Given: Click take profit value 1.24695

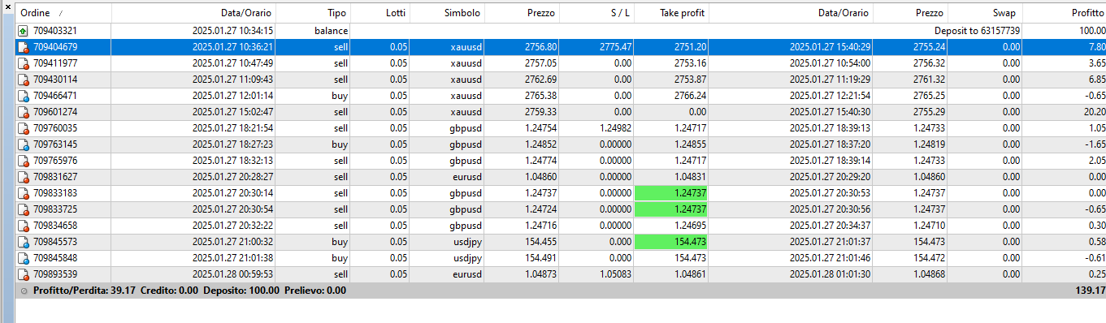Looking at the screenshot, I should pyautogui.click(x=691, y=226).
